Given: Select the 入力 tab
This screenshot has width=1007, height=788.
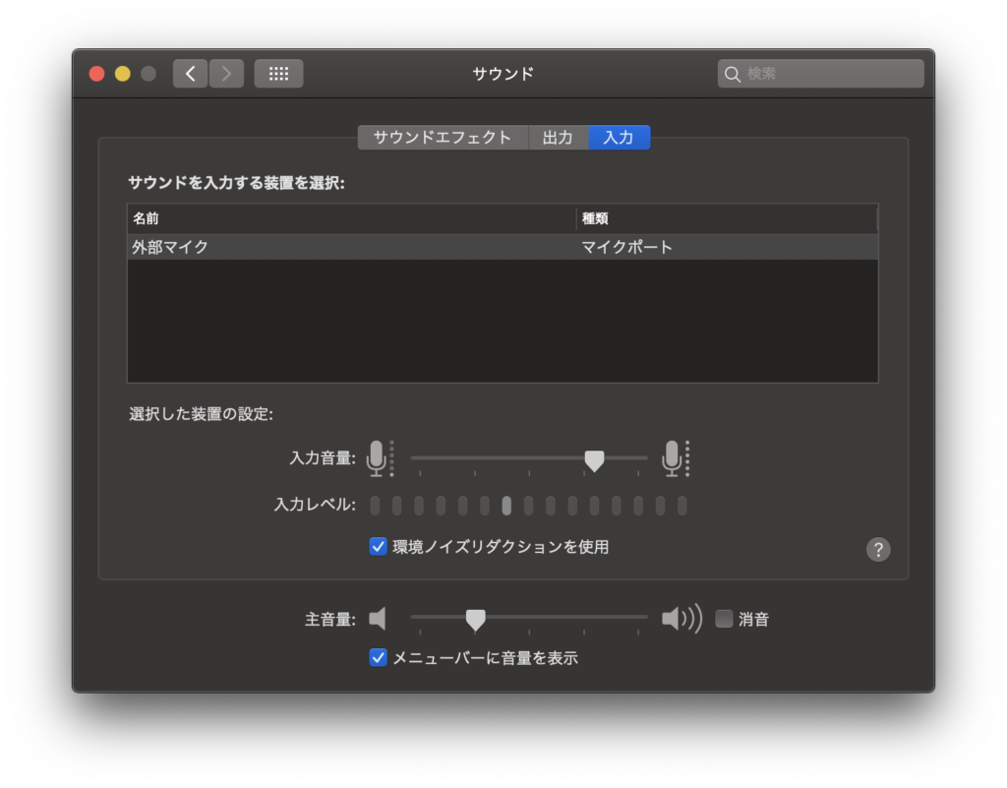Looking at the screenshot, I should [x=620, y=138].
